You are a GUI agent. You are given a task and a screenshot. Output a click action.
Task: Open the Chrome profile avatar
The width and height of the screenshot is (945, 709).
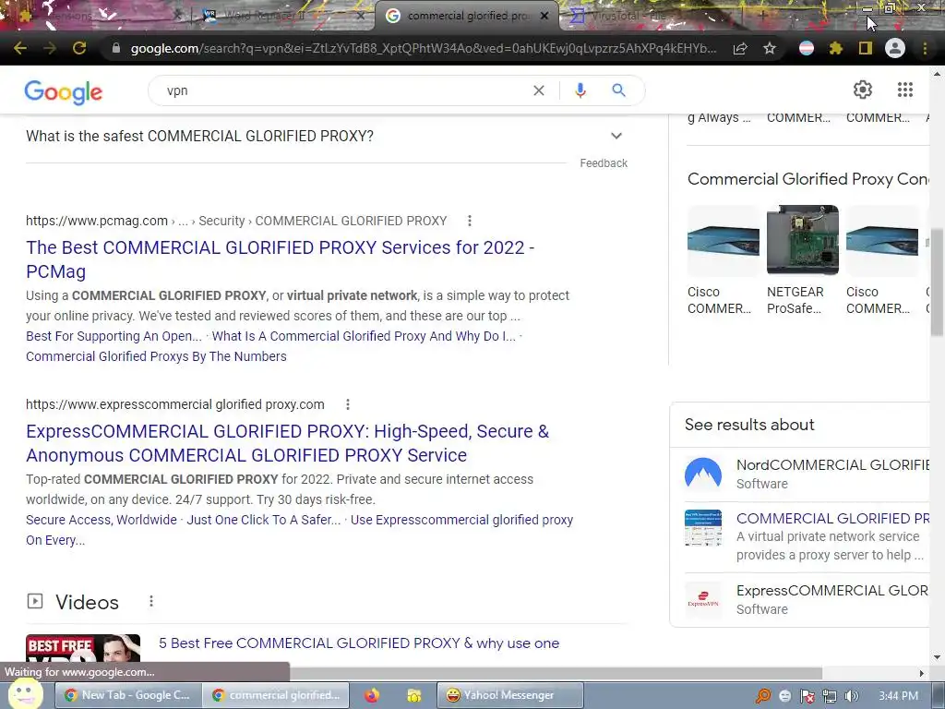tap(895, 48)
